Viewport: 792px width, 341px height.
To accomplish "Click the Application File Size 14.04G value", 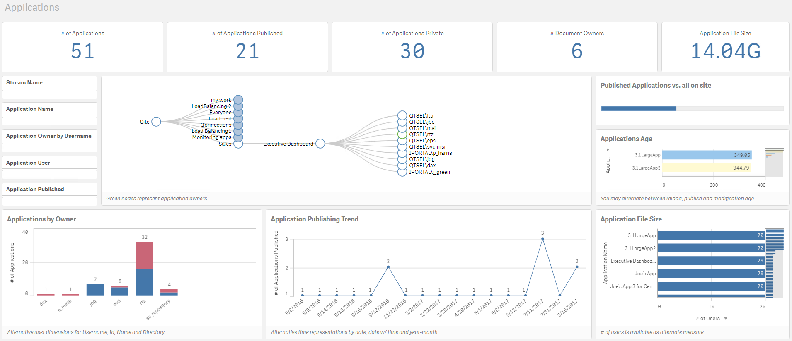I will click(726, 51).
